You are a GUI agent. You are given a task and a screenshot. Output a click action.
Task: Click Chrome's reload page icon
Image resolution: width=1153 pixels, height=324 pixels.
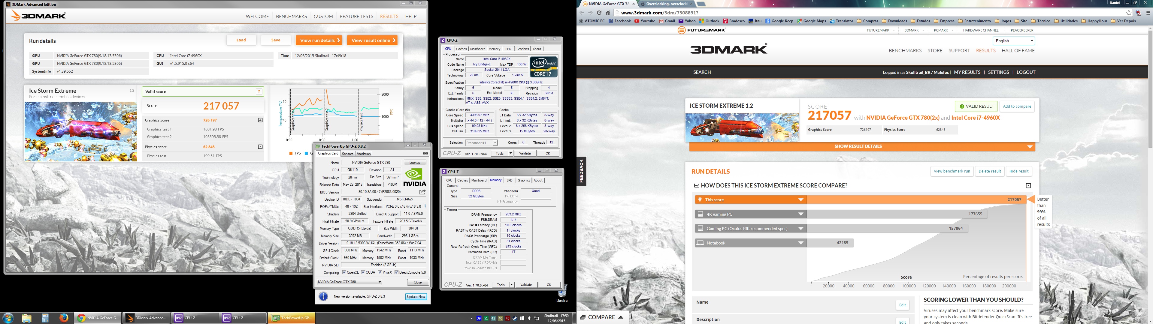point(599,13)
